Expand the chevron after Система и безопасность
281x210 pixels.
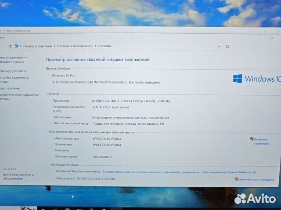coord(96,46)
